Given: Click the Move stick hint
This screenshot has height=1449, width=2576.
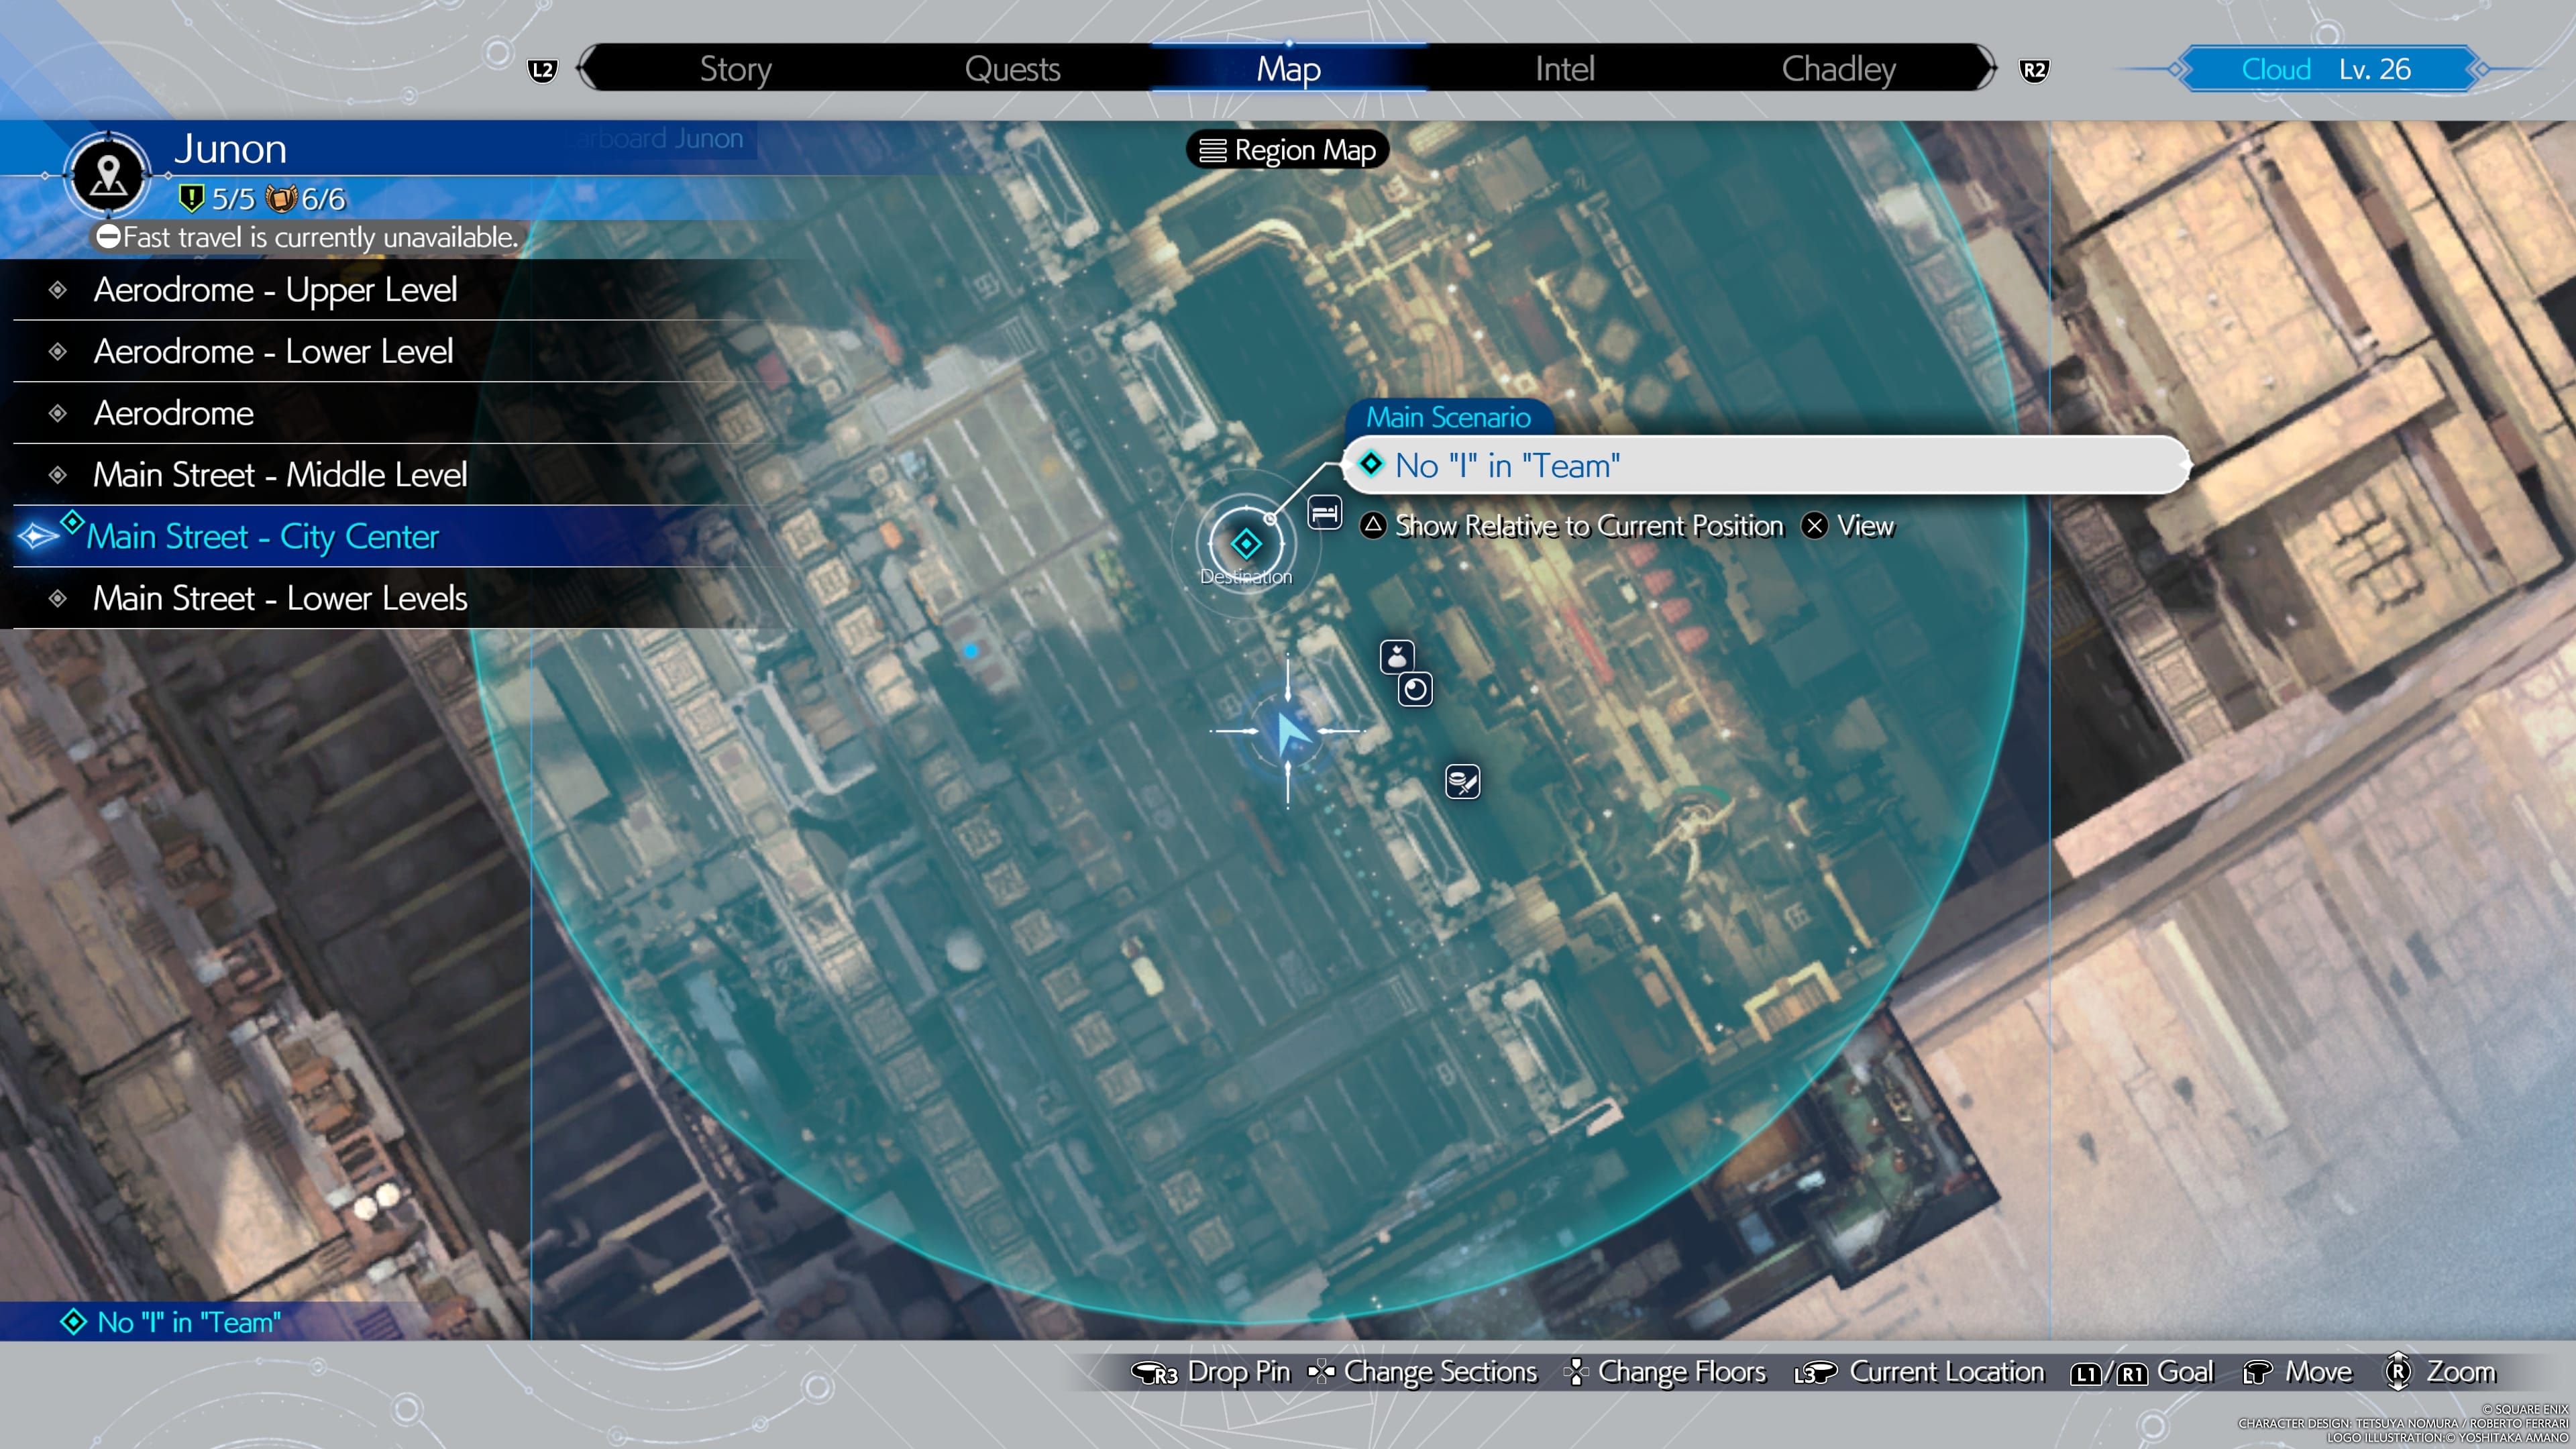Looking at the screenshot, I should click(x=2297, y=1372).
